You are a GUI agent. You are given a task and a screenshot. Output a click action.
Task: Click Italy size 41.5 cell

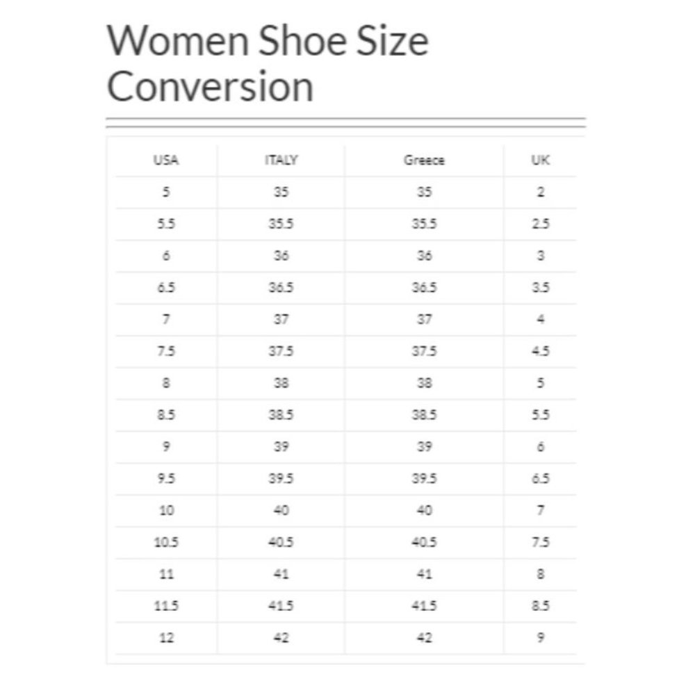coord(281,606)
